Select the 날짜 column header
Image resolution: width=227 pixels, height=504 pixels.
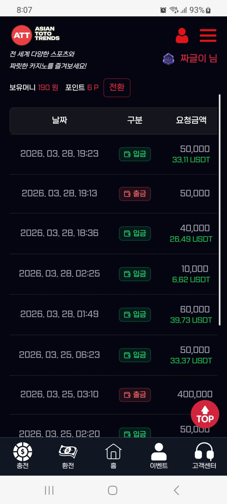pos(60,120)
